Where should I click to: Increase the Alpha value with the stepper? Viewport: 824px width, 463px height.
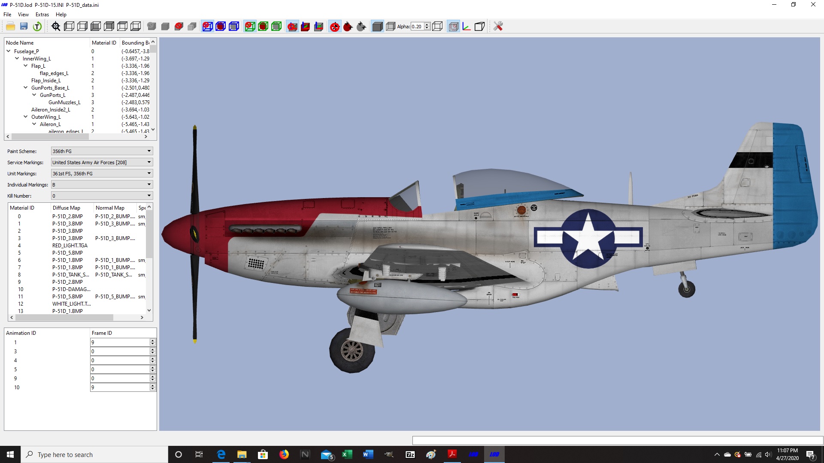coord(427,24)
